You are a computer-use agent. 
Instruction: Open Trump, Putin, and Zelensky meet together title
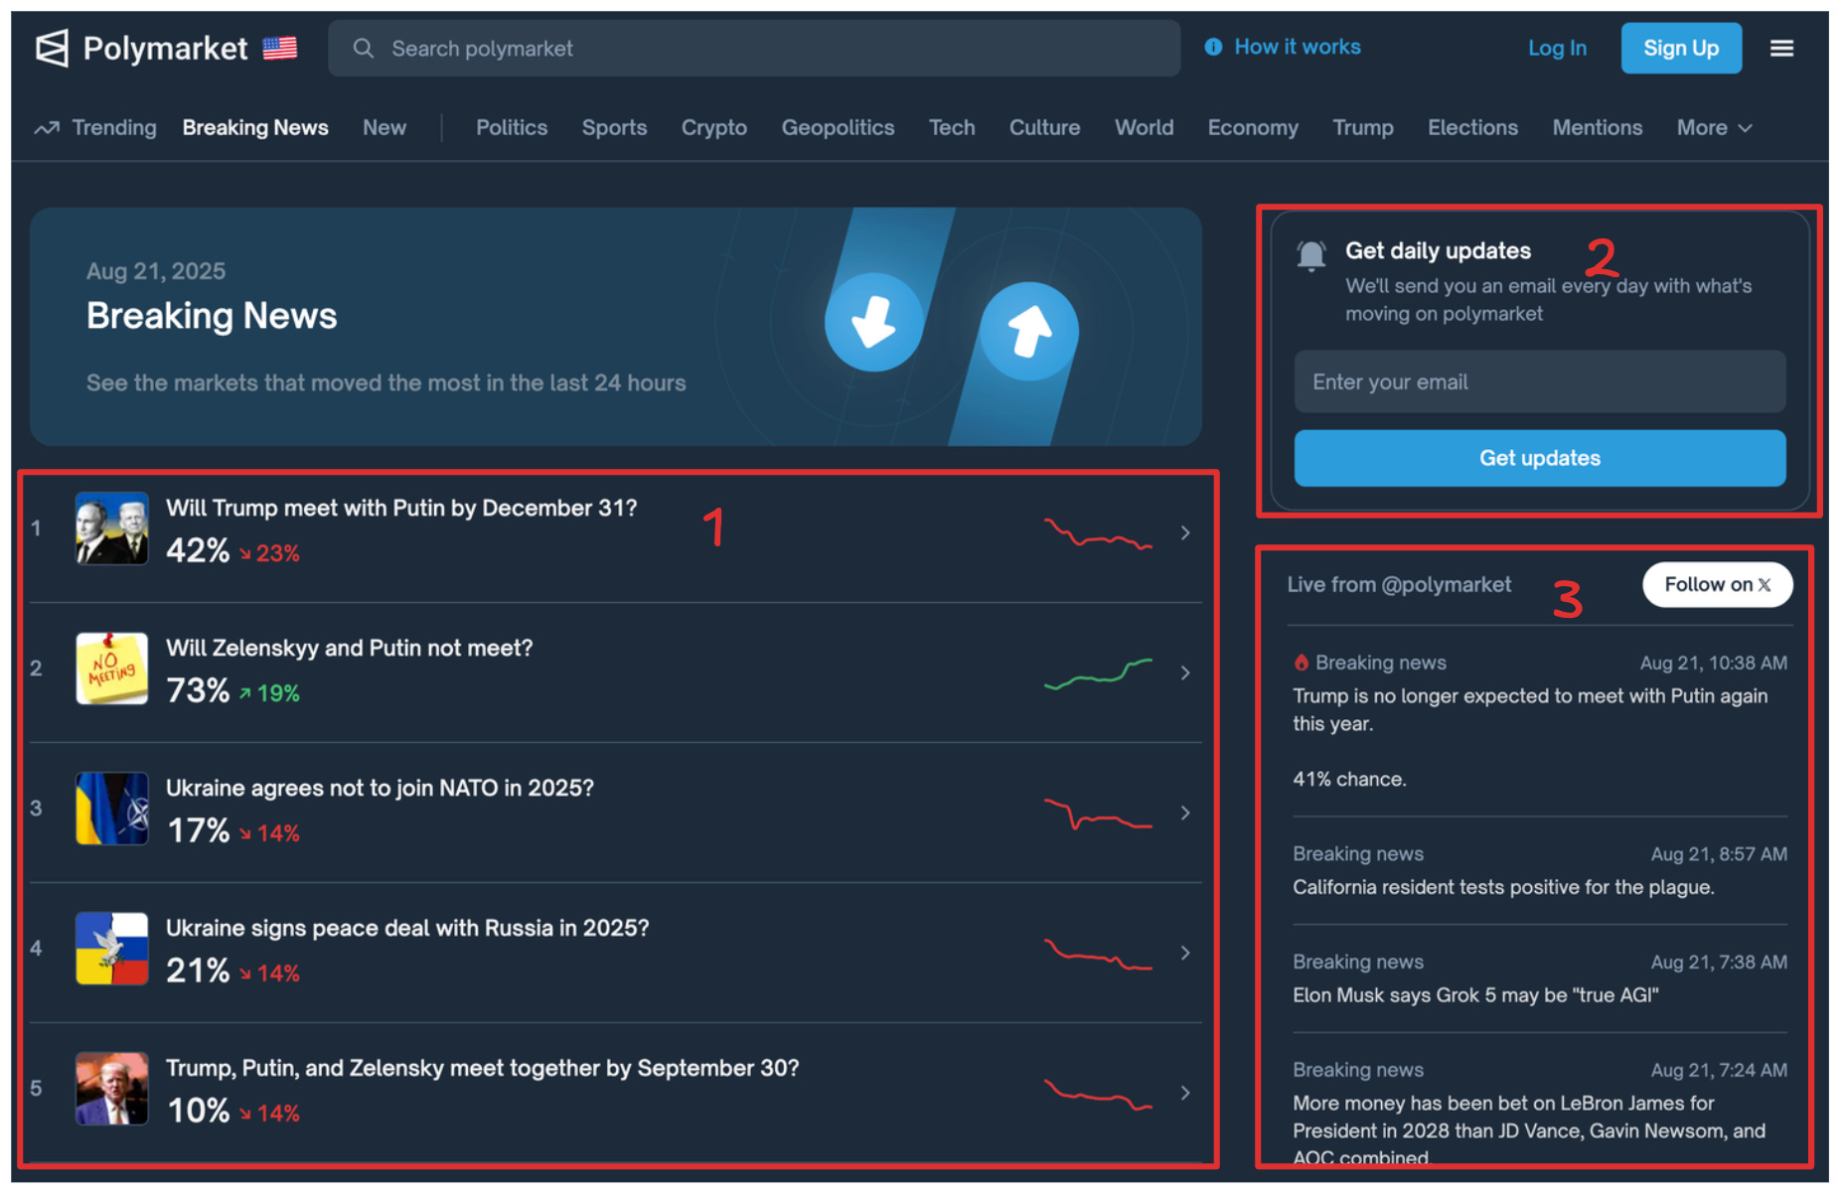coord(483,1068)
